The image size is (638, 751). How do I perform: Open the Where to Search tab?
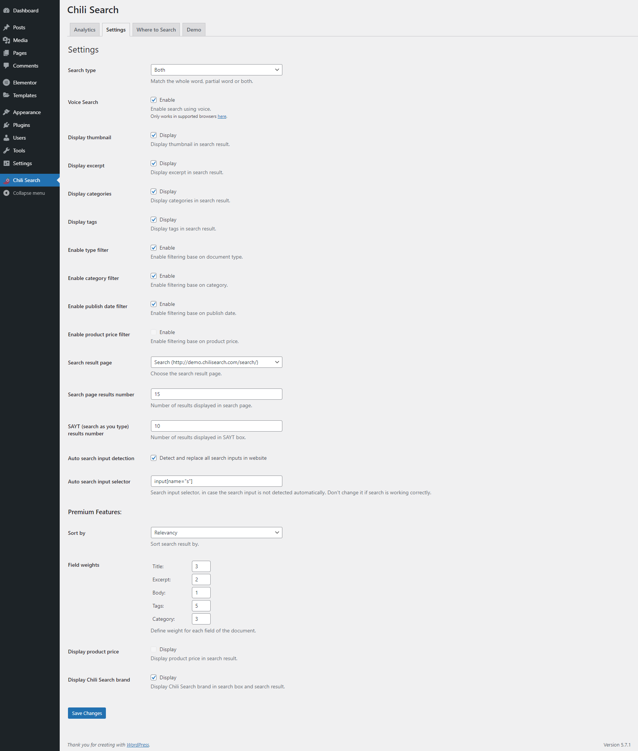(156, 30)
